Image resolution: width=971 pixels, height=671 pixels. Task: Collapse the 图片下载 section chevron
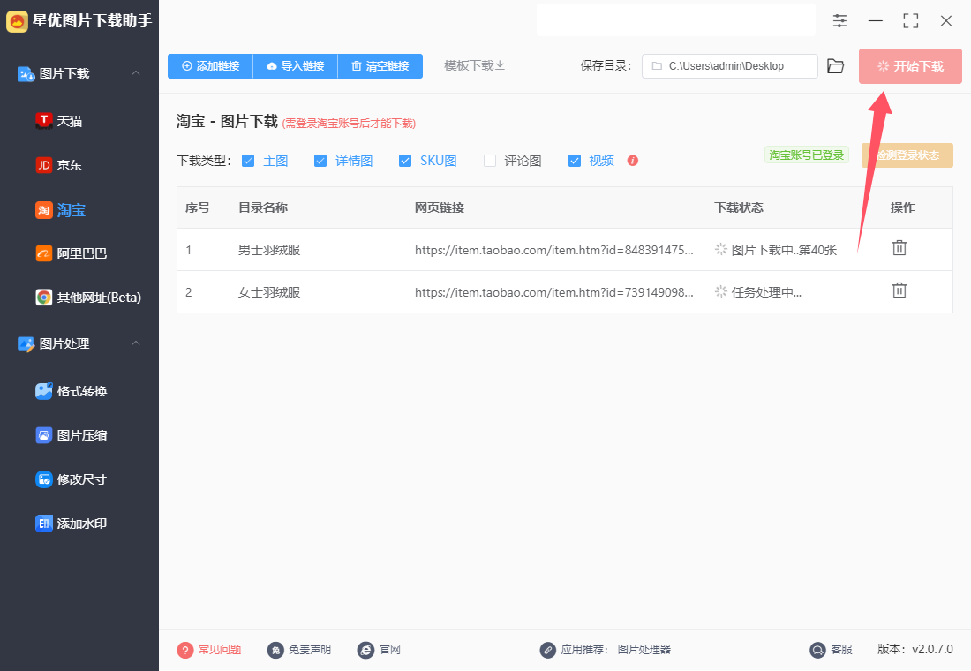136,73
